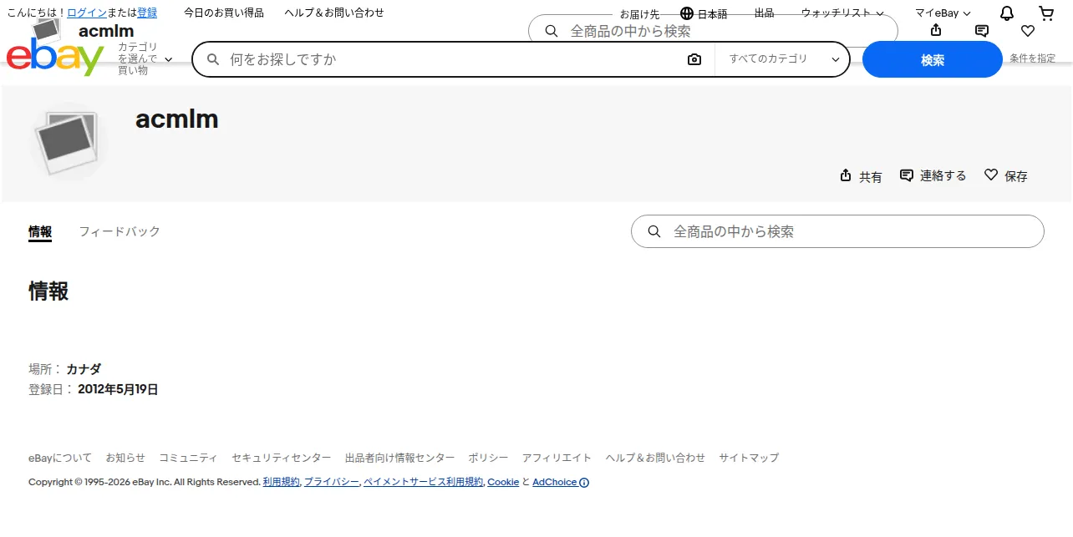Open コミュニティ footer link
This screenshot has width=1073, height=537.
pos(189,458)
